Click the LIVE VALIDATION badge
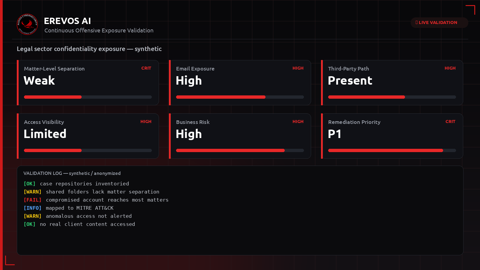 439,22
